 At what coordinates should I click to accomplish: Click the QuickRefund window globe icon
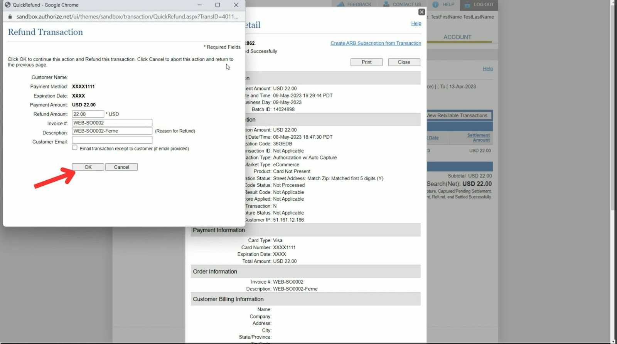coord(7,5)
